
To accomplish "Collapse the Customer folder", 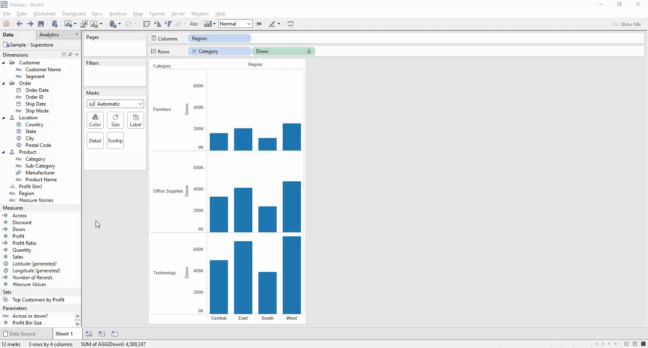I will tap(4, 63).
